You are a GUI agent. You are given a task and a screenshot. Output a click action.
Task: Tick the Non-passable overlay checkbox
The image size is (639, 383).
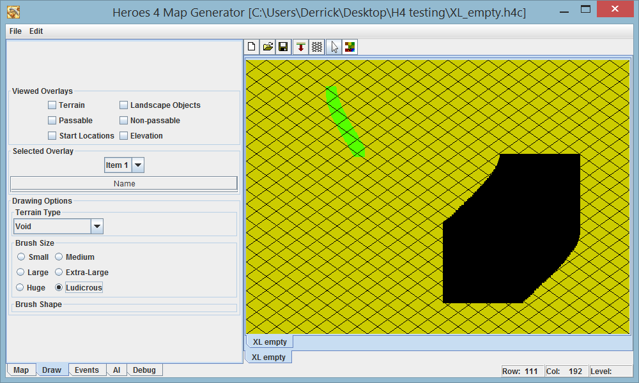click(123, 121)
